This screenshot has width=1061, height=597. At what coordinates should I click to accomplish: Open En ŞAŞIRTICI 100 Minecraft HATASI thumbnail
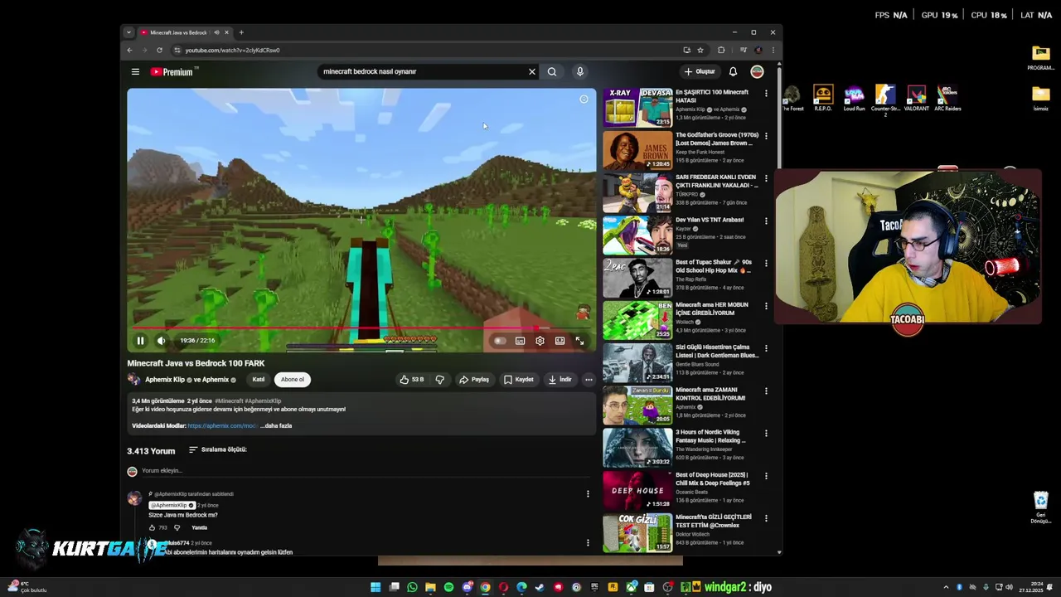[637, 107]
